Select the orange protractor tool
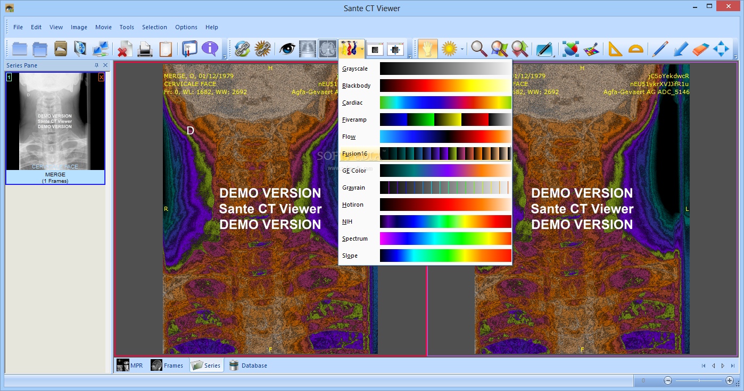 [x=635, y=49]
